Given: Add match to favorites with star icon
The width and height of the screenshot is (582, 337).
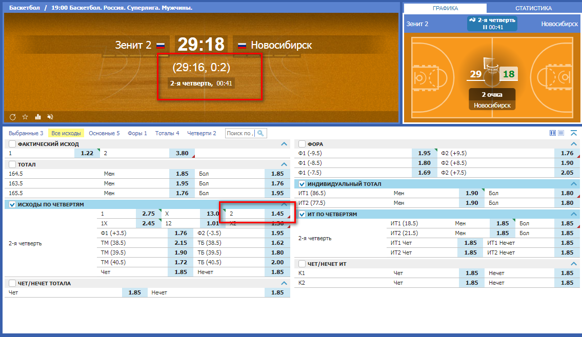Looking at the screenshot, I should pos(25,117).
